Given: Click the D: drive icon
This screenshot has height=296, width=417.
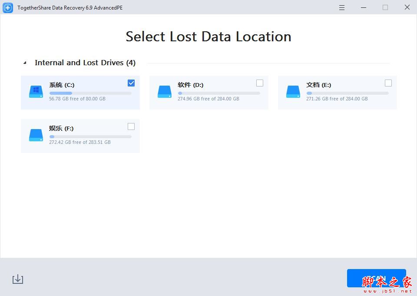Looking at the screenshot, I should [165, 91].
